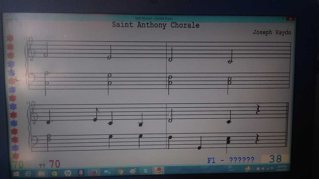Click the "Saint Anthony Chorale" title
This screenshot has height=179, width=319.
coord(156,25)
